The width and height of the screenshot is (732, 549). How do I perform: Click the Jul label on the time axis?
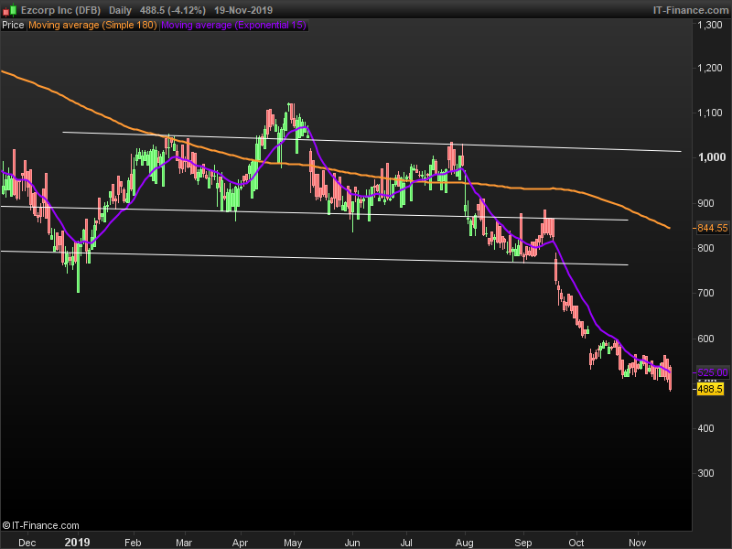point(406,543)
